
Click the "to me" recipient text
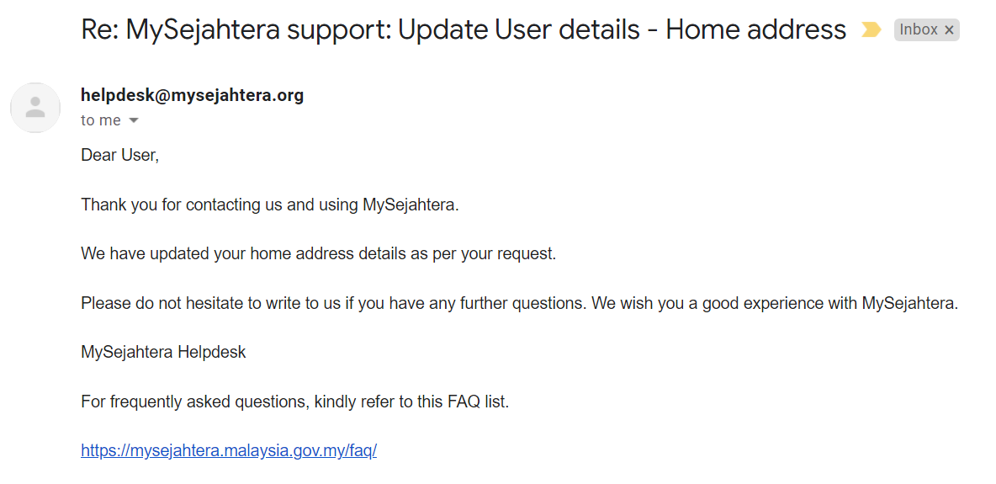(101, 120)
